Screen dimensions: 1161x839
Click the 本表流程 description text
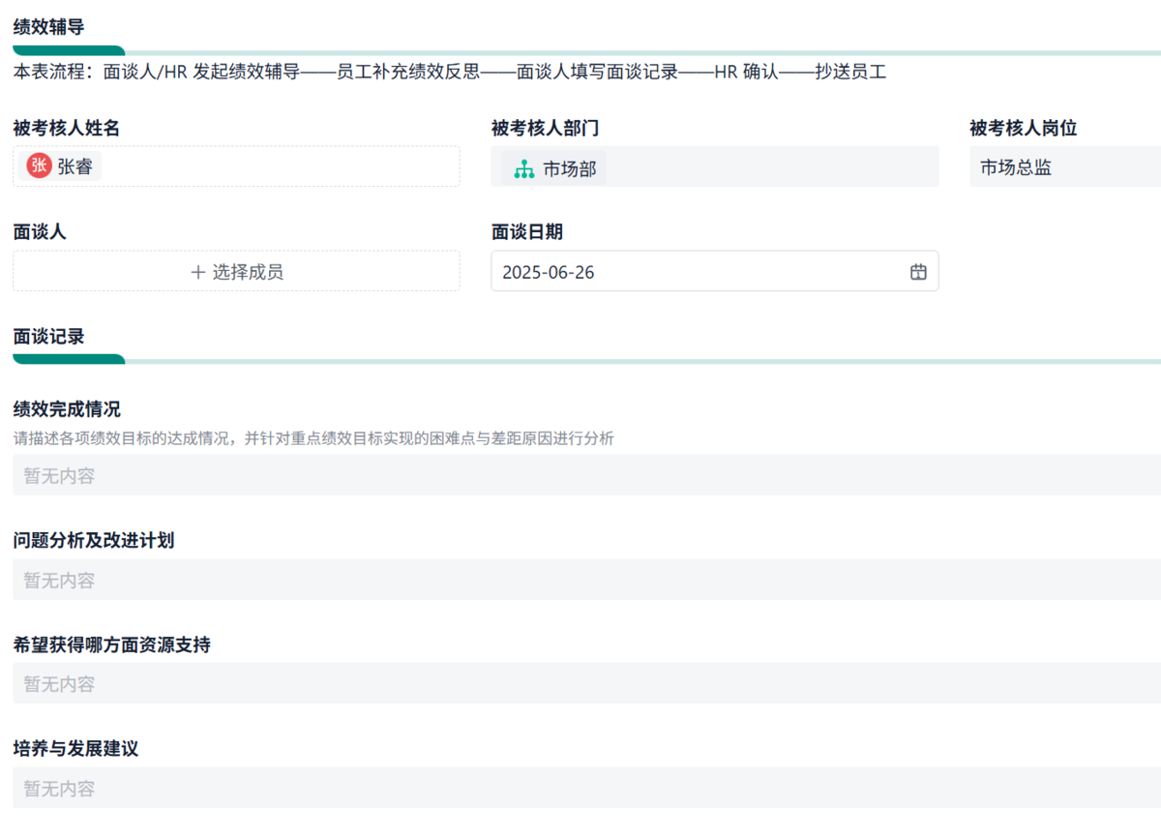(449, 72)
